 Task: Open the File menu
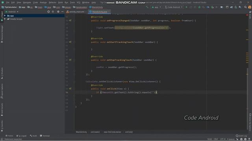click(x=7, y=2)
